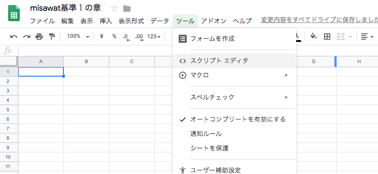Close the ツール menu tab

[x=185, y=21]
